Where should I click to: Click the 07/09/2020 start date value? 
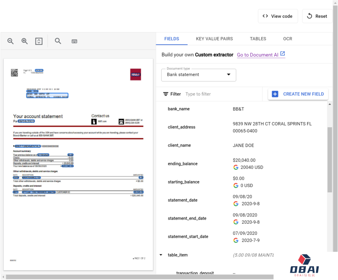click(x=245, y=233)
